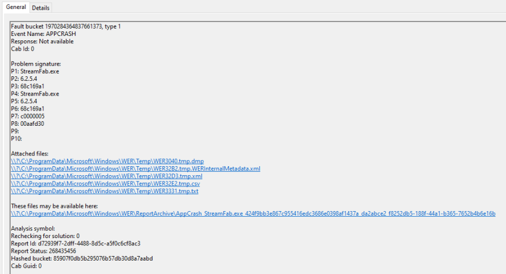Open the WER32B2.tmp.WERInternalMetadata.xml link

click(x=135, y=168)
